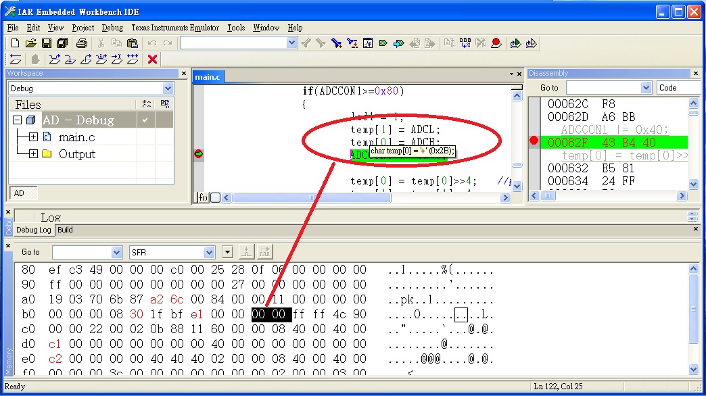Open the Replace tool icon
The image size is (706, 396).
[x=352, y=43]
